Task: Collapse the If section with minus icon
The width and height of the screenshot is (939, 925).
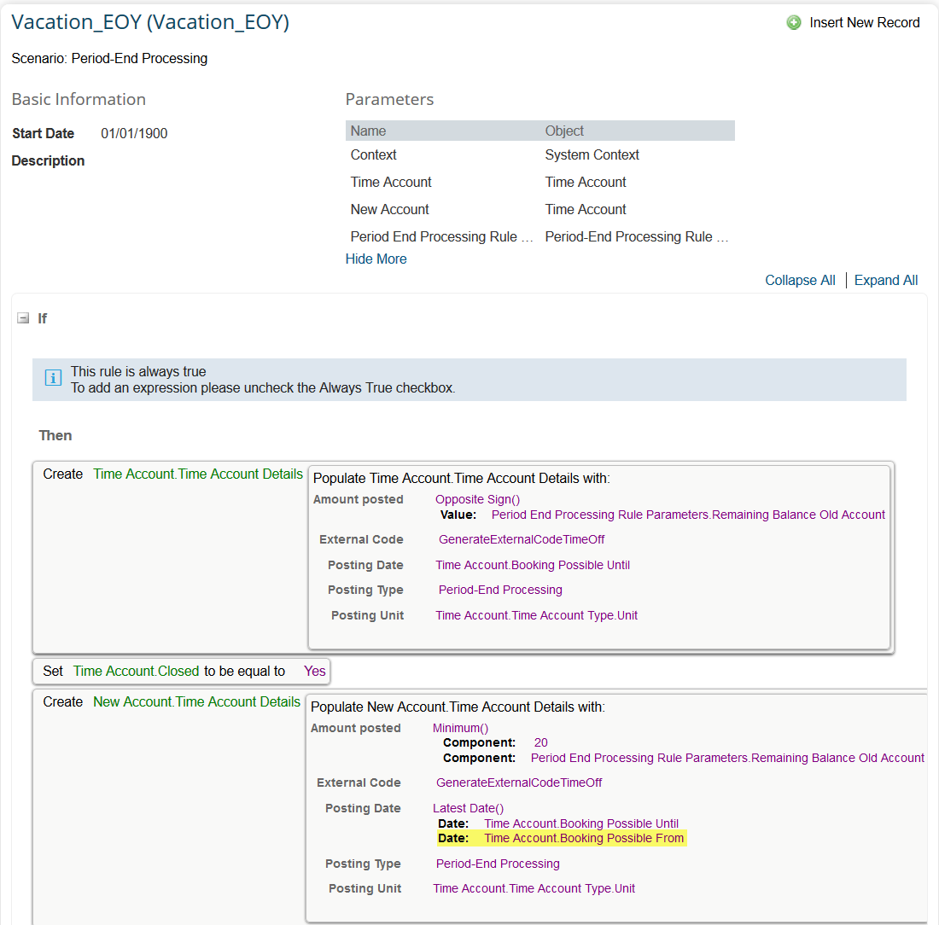Action: tap(23, 318)
